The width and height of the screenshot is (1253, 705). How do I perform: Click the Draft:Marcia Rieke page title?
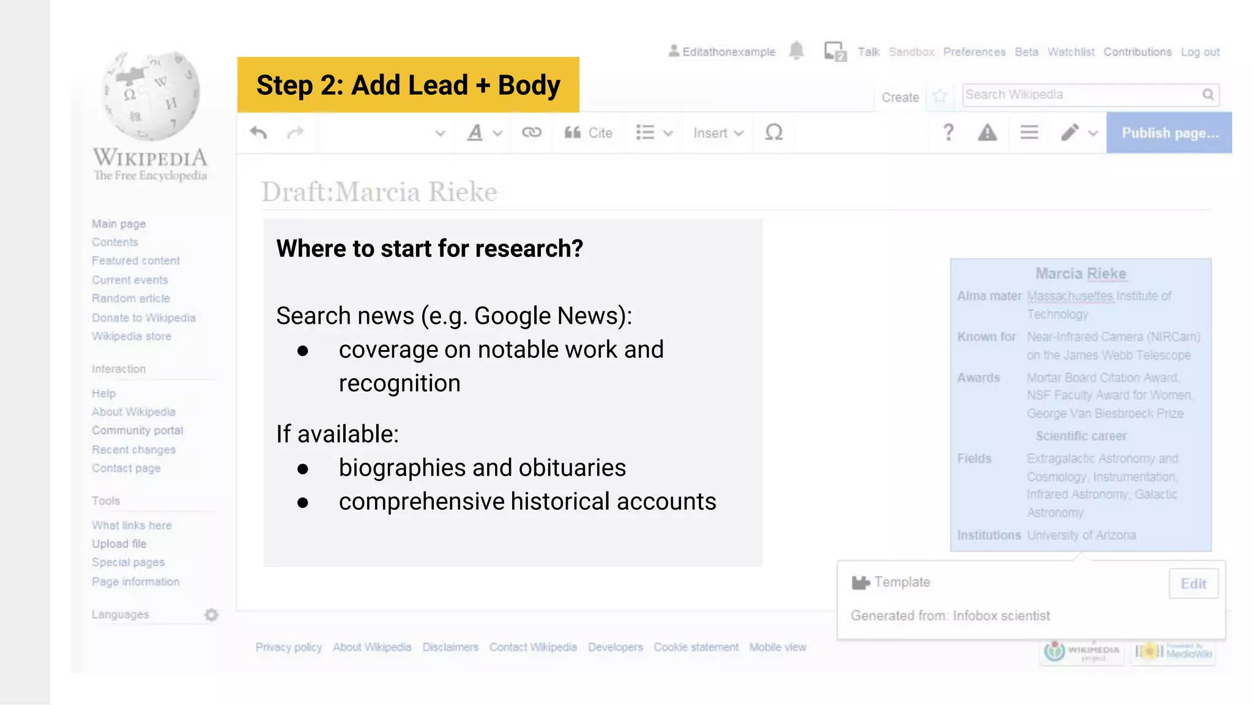tap(379, 192)
